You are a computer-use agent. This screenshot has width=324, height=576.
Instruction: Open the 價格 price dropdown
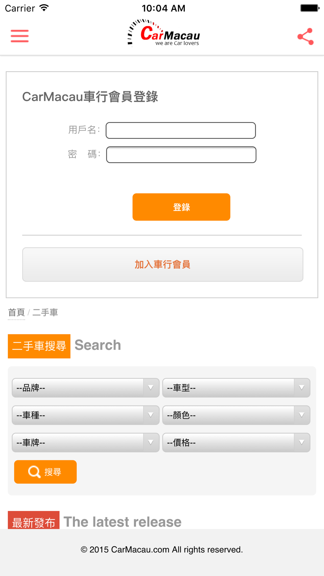(236, 443)
